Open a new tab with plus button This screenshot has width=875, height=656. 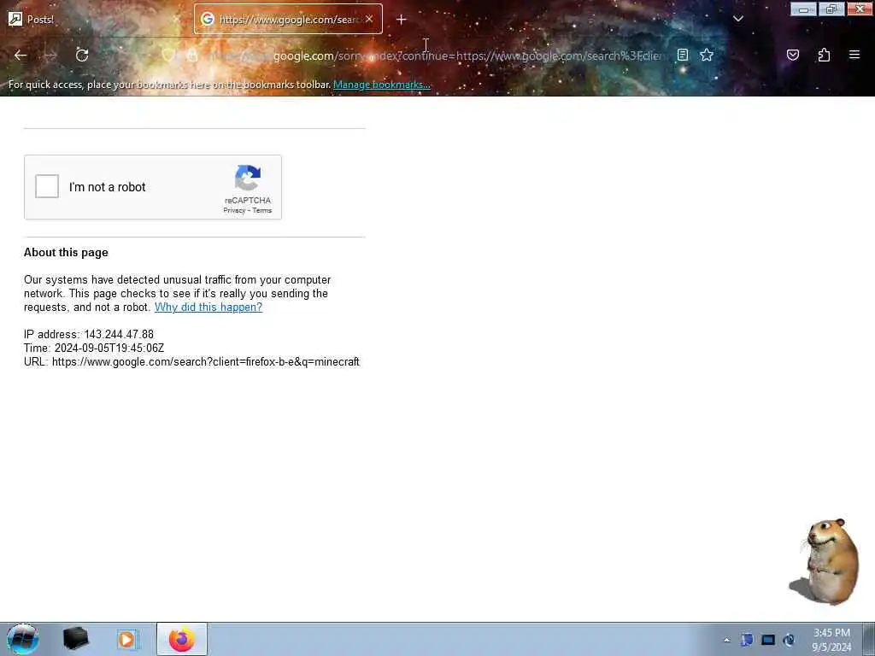pos(402,20)
